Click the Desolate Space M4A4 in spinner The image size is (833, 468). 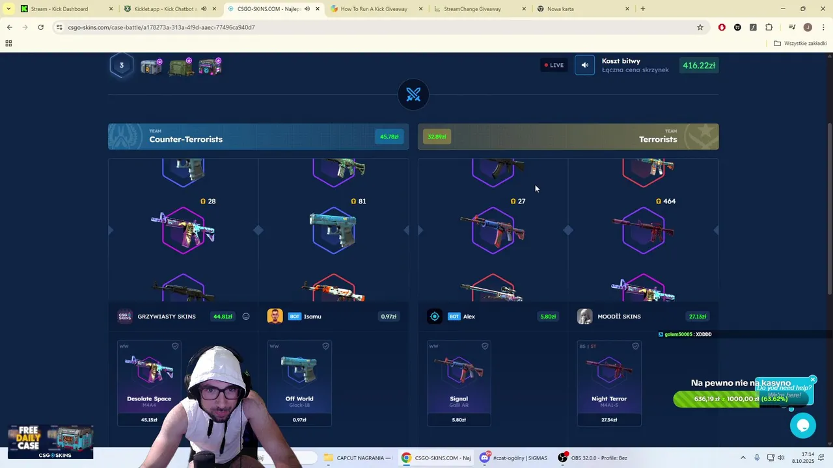point(183,230)
